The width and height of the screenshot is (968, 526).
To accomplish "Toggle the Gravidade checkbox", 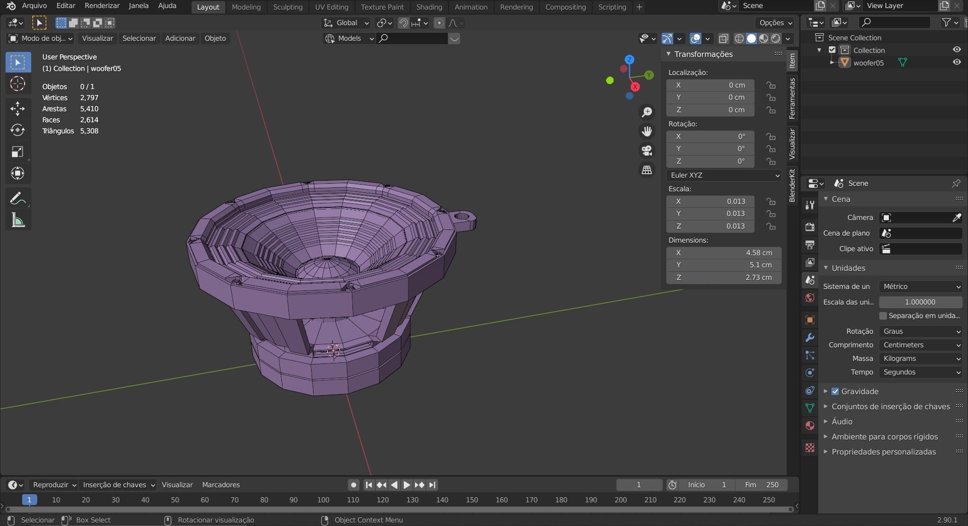I will pyautogui.click(x=835, y=391).
